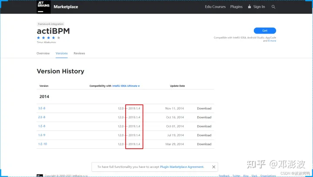Open IntelliJ IDEA Ultimate compatibility dropdown
Viewport: 313px width, 177px height.
click(126, 86)
